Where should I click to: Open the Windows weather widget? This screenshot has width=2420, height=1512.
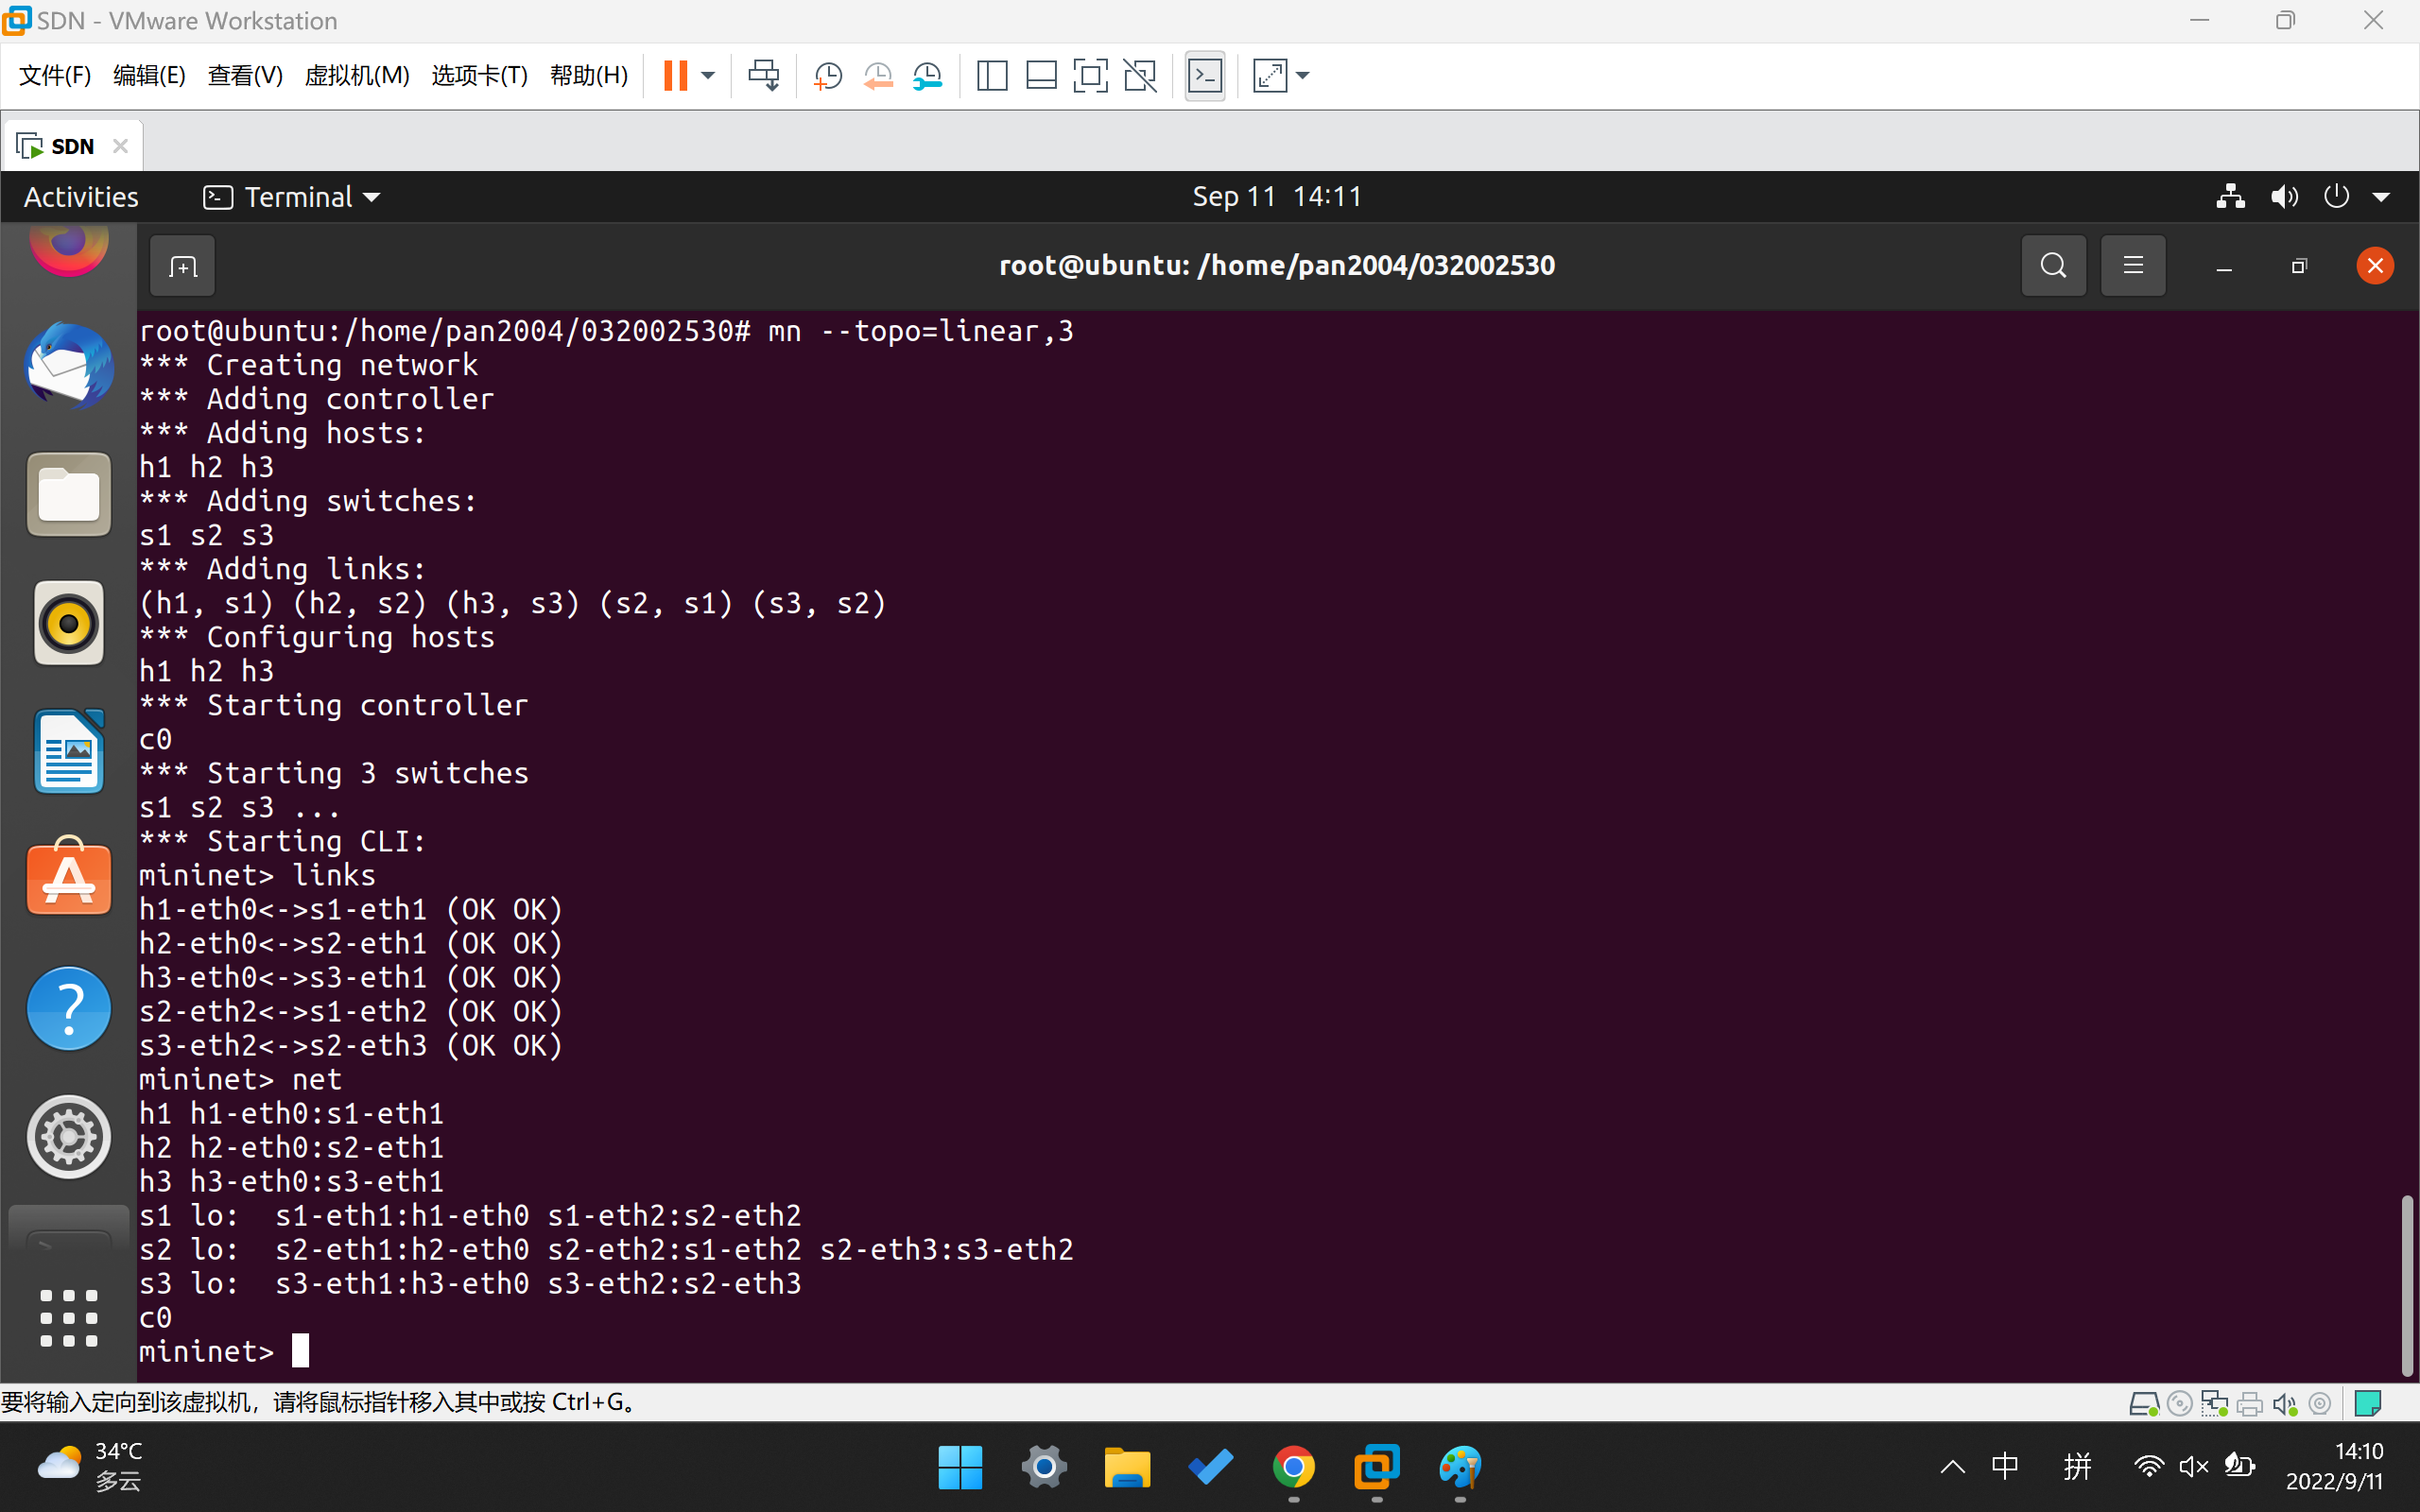90,1467
